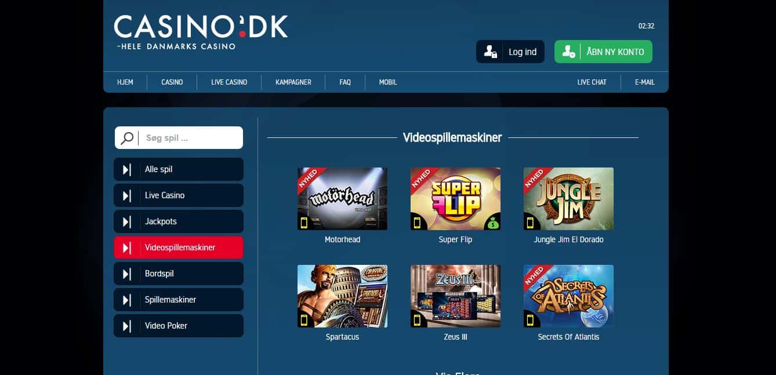
Task: Click the mobile icon on Zeus III thumbnail
Action: 416,320
